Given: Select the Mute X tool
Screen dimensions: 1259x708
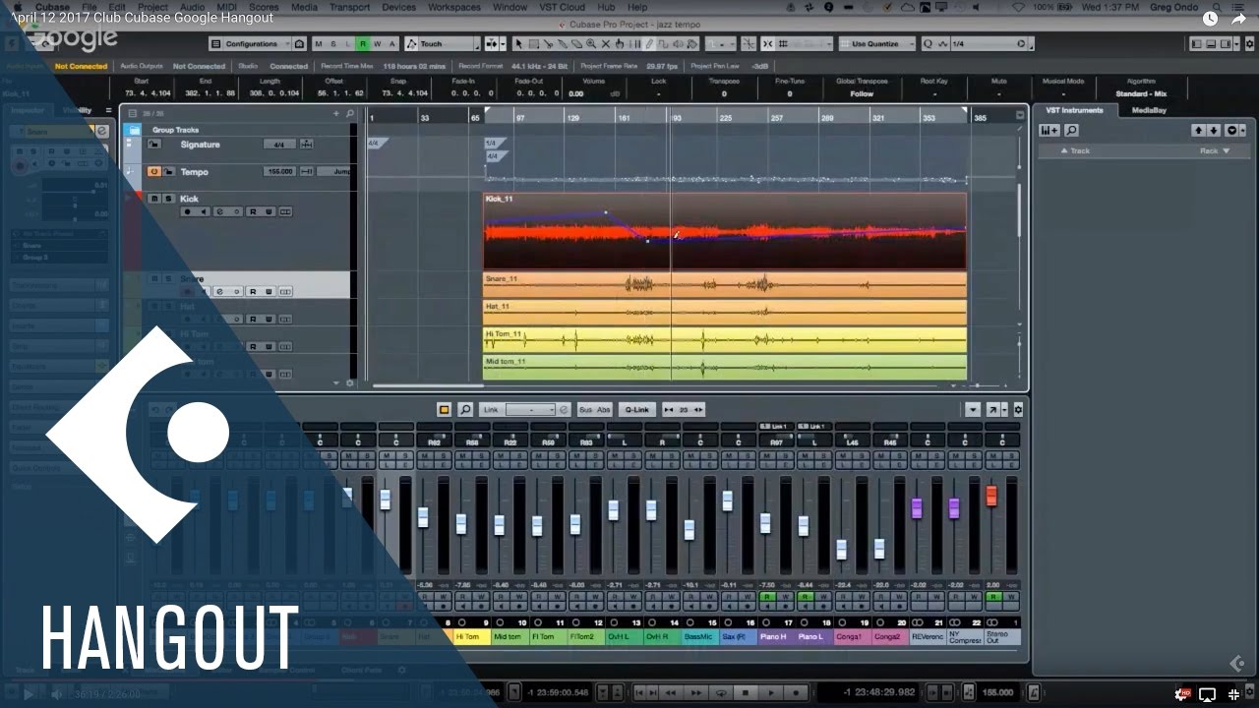Looking at the screenshot, I should coord(606,44).
